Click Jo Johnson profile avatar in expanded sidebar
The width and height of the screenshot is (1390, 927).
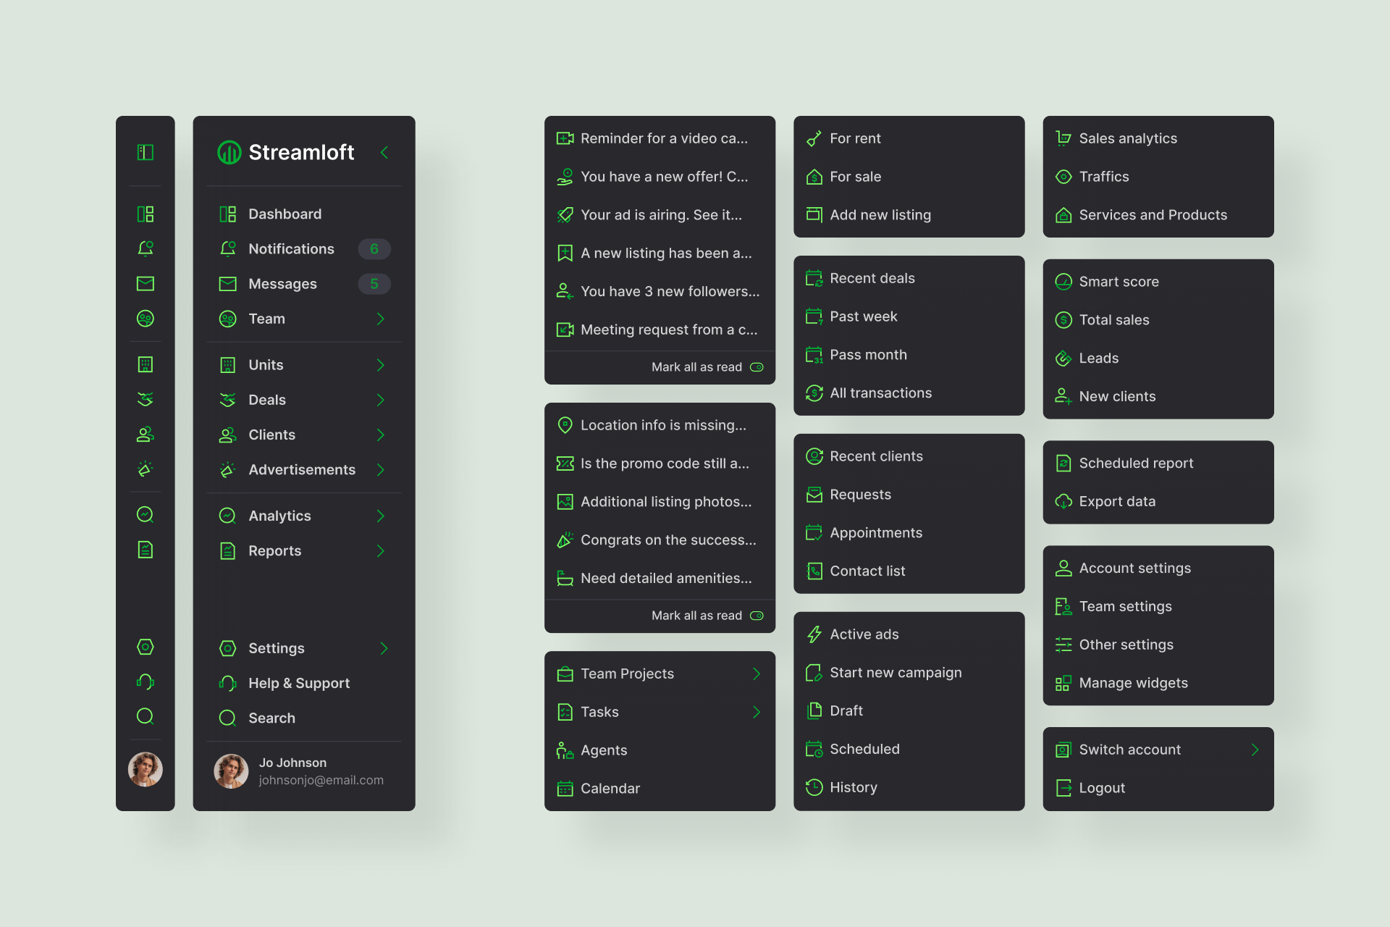[231, 771]
